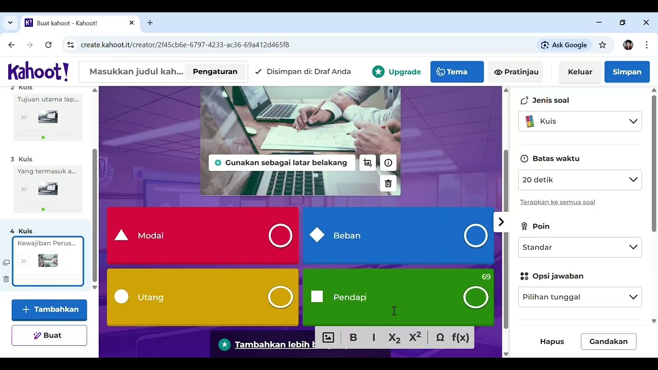
Task: Delete slide 4 from sidebar trash icon
Action: point(6,279)
